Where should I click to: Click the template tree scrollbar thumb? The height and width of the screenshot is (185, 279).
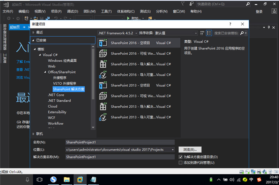[93, 74]
